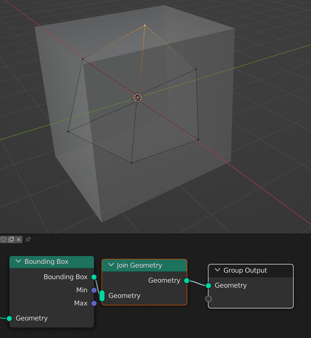This screenshot has width=311, height=338.
Task: Select the Join Geometry node header title
Action: click(x=140, y=265)
